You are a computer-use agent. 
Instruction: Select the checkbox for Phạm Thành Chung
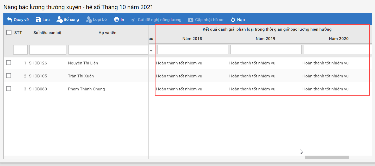click(9, 89)
